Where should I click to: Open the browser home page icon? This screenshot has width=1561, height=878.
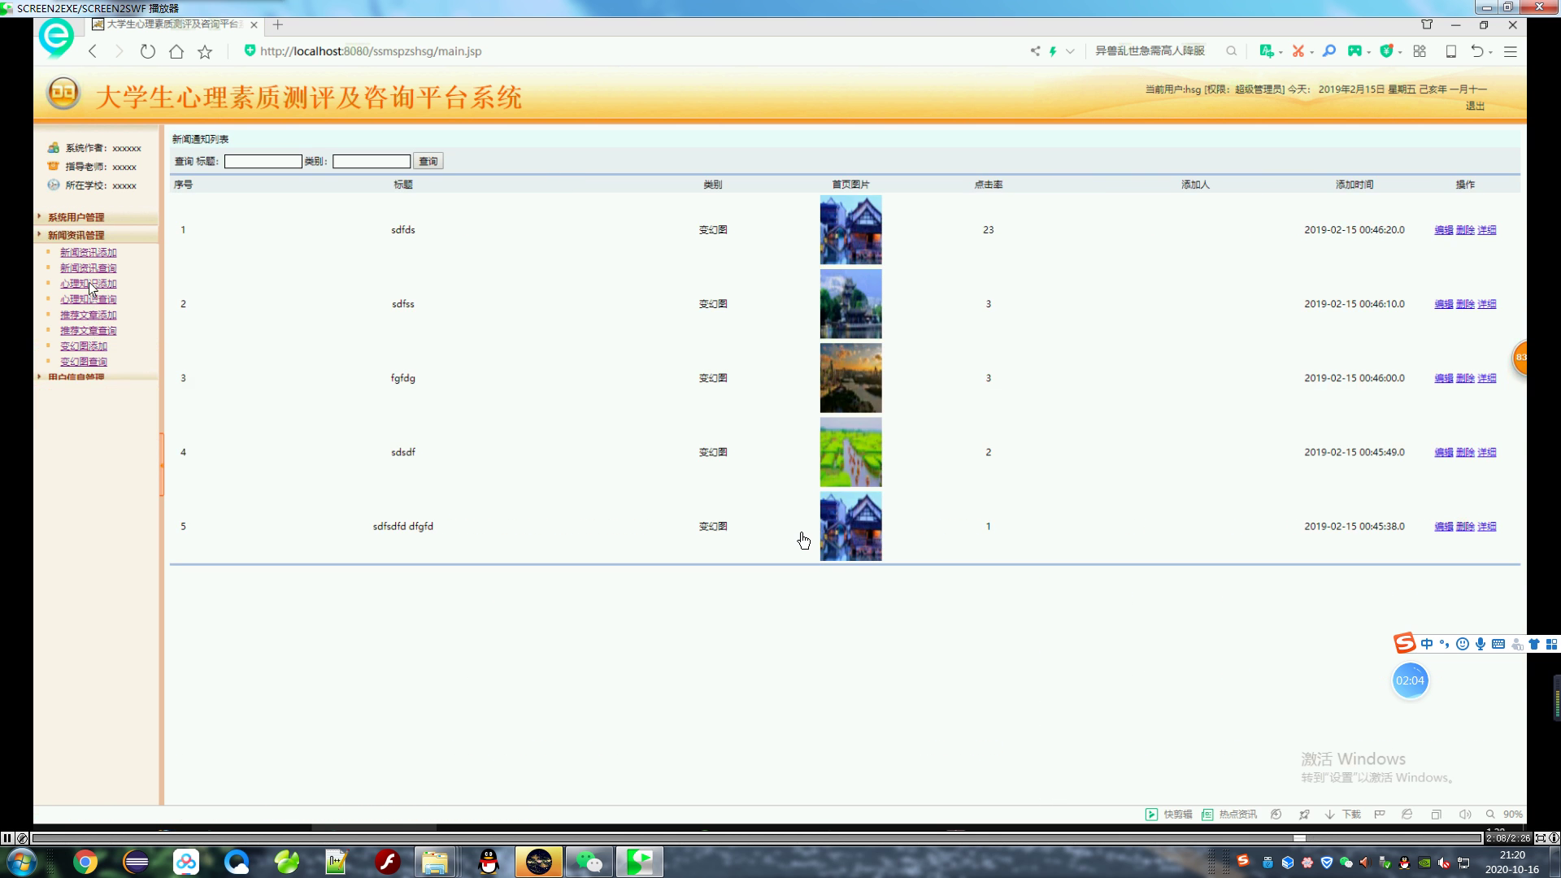coord(176,51)
